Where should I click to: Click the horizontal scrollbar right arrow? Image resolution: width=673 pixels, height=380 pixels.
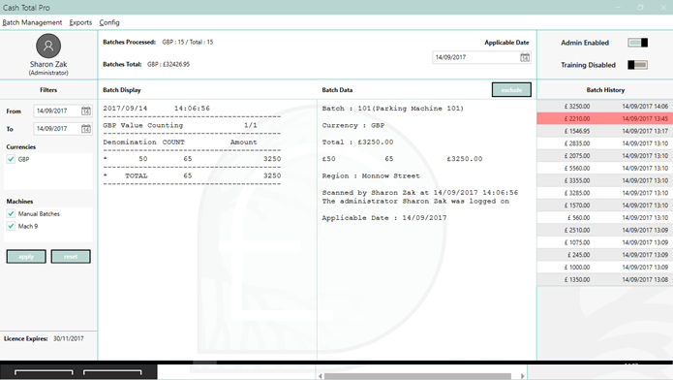tap(522, 376)
